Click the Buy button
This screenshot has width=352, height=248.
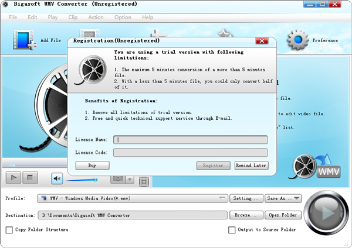coord(92,166)
